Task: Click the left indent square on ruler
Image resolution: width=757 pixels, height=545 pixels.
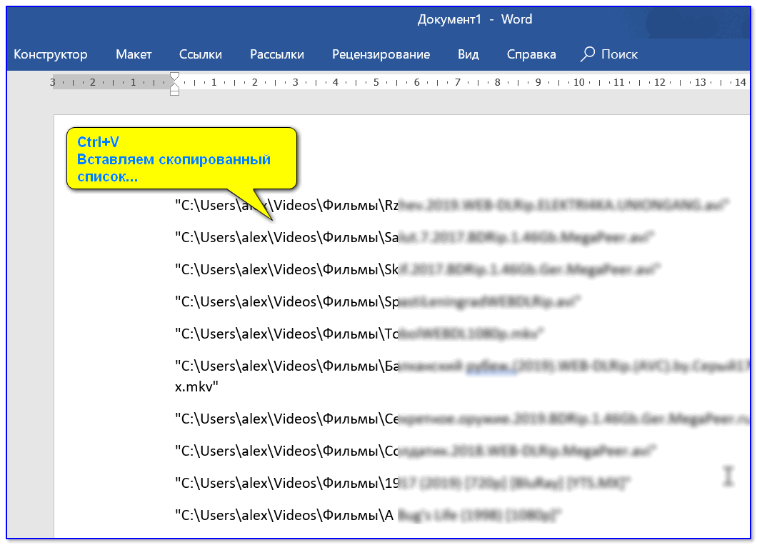Action: (x=174, y=92)
